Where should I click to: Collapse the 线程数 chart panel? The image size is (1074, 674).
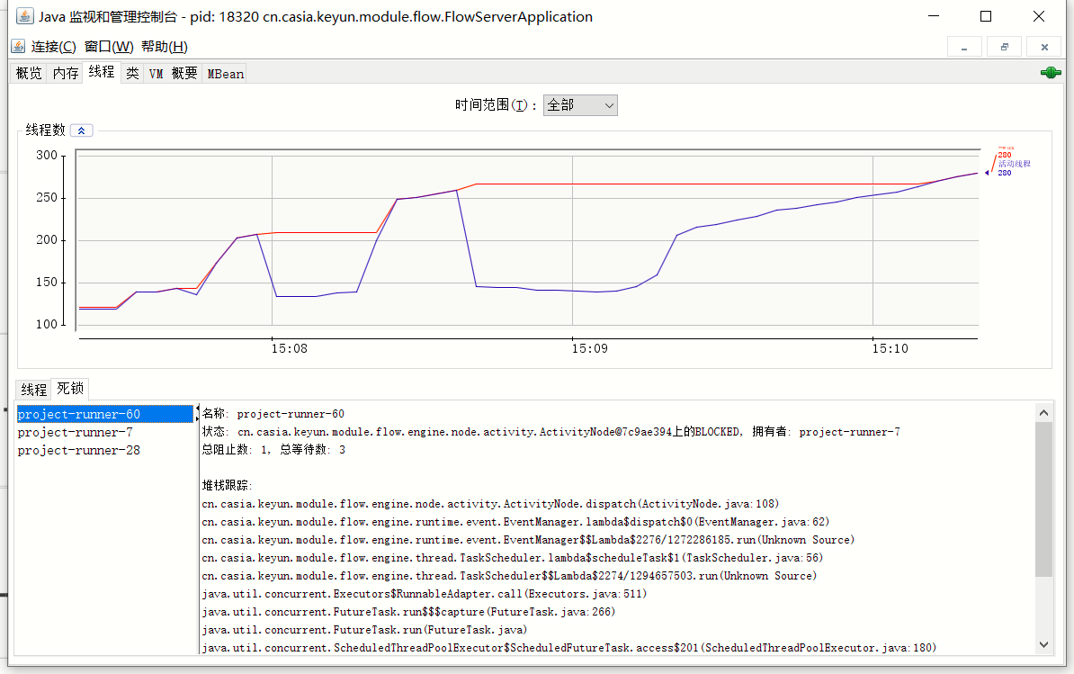pyautogui.click(x=82, y=130)
